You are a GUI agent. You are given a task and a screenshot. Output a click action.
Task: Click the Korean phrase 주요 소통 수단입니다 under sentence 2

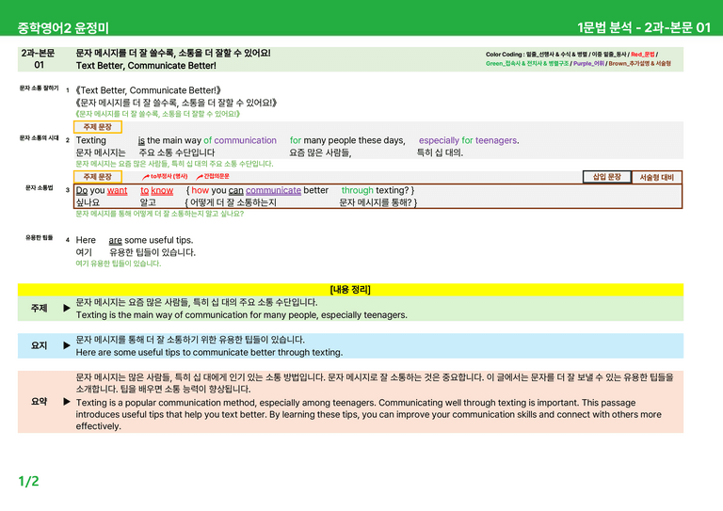click(x=177, y=152)
